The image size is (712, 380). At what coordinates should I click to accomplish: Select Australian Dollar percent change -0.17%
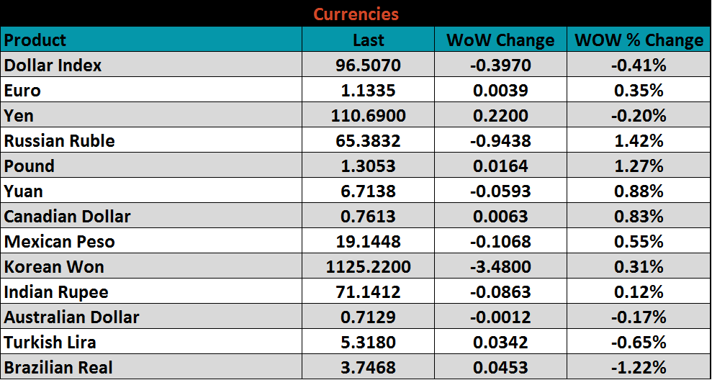[639, 317]
